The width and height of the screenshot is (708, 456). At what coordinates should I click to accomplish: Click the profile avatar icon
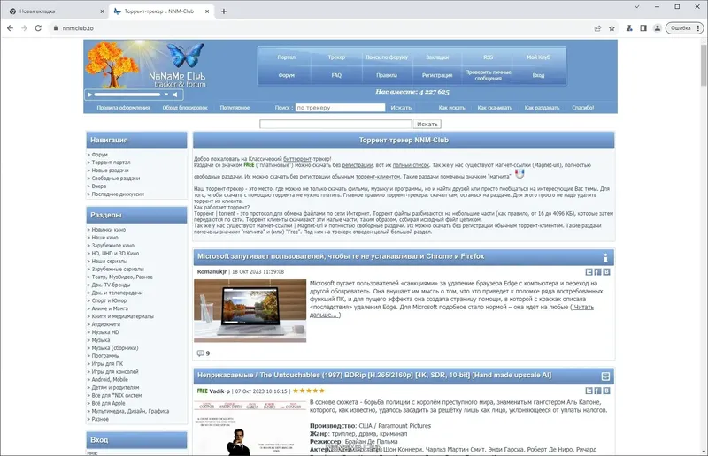point(658,28)
